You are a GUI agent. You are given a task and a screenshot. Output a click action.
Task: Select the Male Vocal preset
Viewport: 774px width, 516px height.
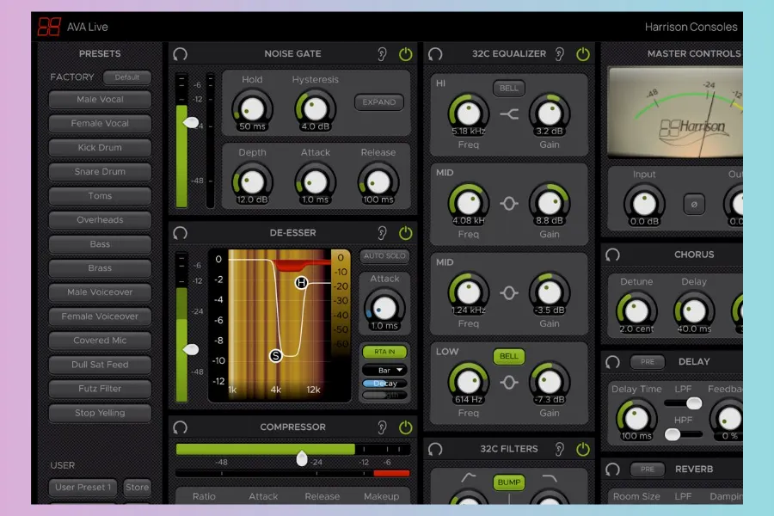tap(100, 100)
